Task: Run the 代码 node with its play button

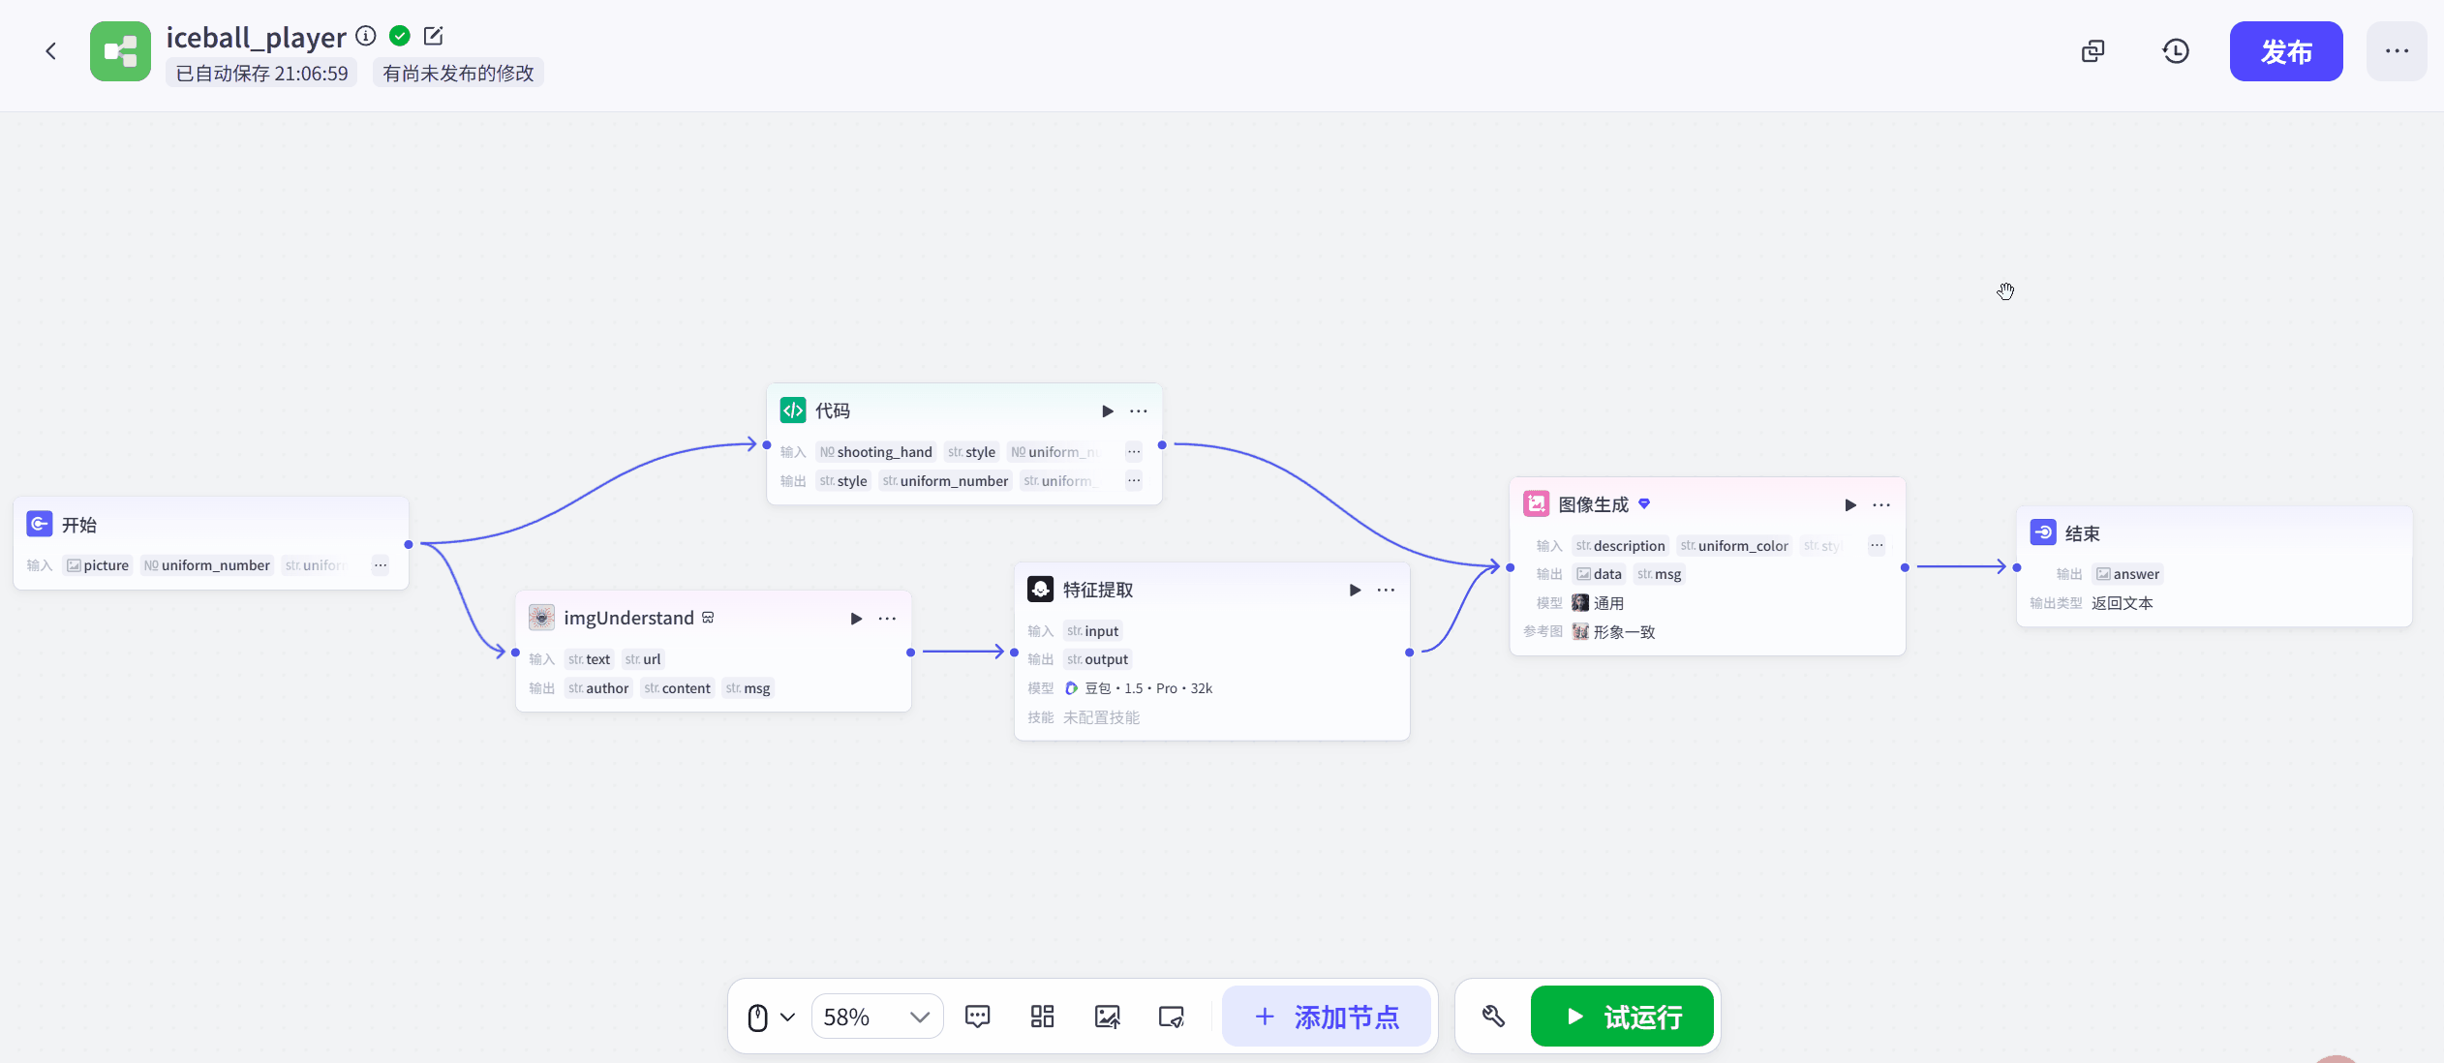Action: (1107, 411)
